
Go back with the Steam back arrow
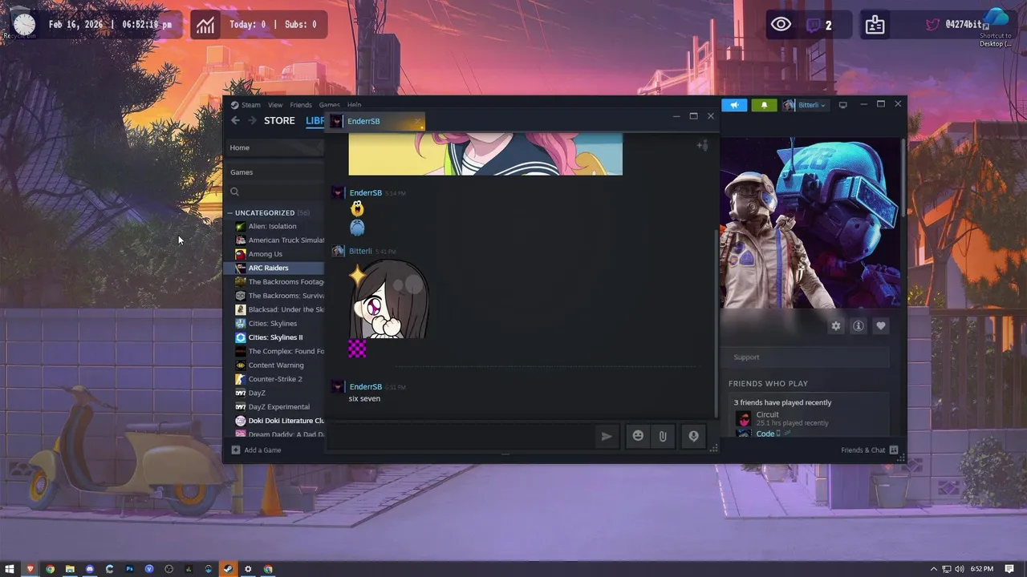pos(235,120)
